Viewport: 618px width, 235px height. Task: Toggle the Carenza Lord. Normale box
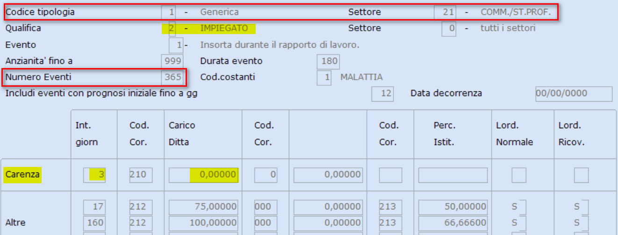pyautogui.click(x=519, y=175)
